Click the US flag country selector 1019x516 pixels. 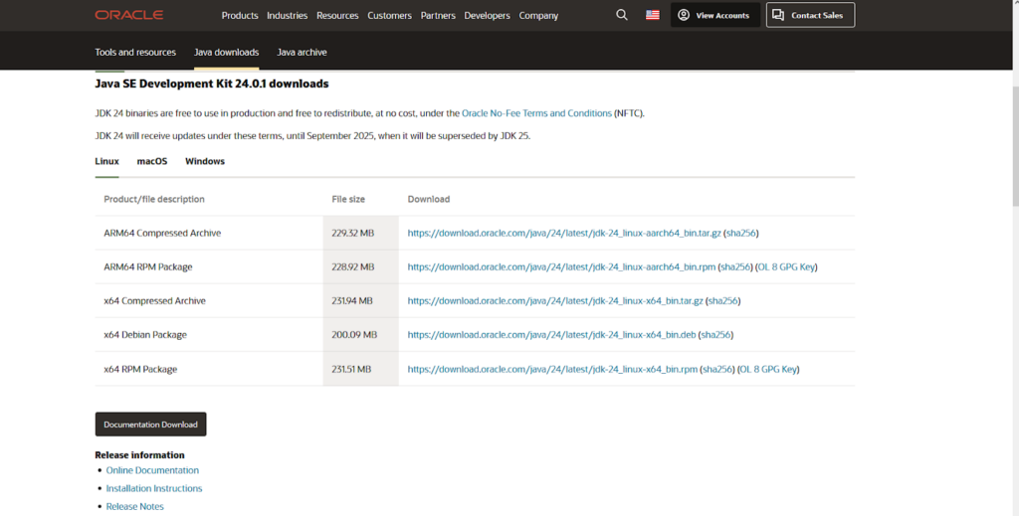tap(653, 15)
